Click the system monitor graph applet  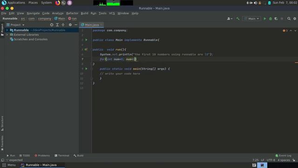pos(113,3)
